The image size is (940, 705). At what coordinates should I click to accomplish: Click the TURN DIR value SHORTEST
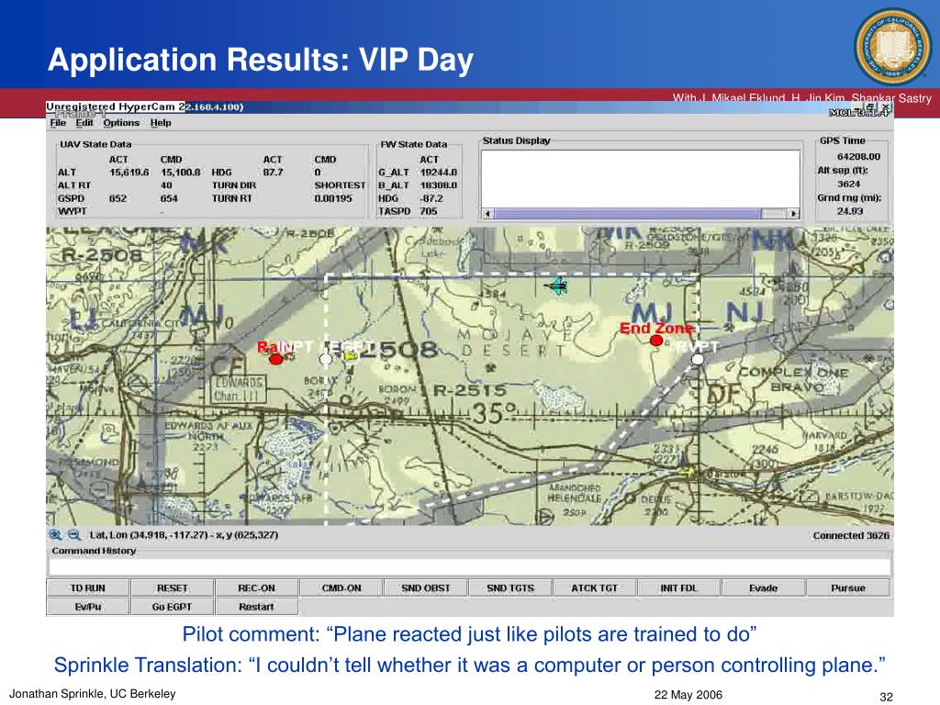pos(340,185)
